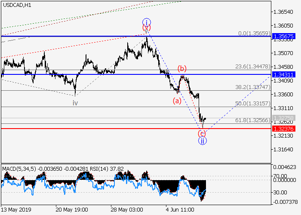Select the red (b) wave label
This screenshot has width=301, height=215.
tap(182, 69)
